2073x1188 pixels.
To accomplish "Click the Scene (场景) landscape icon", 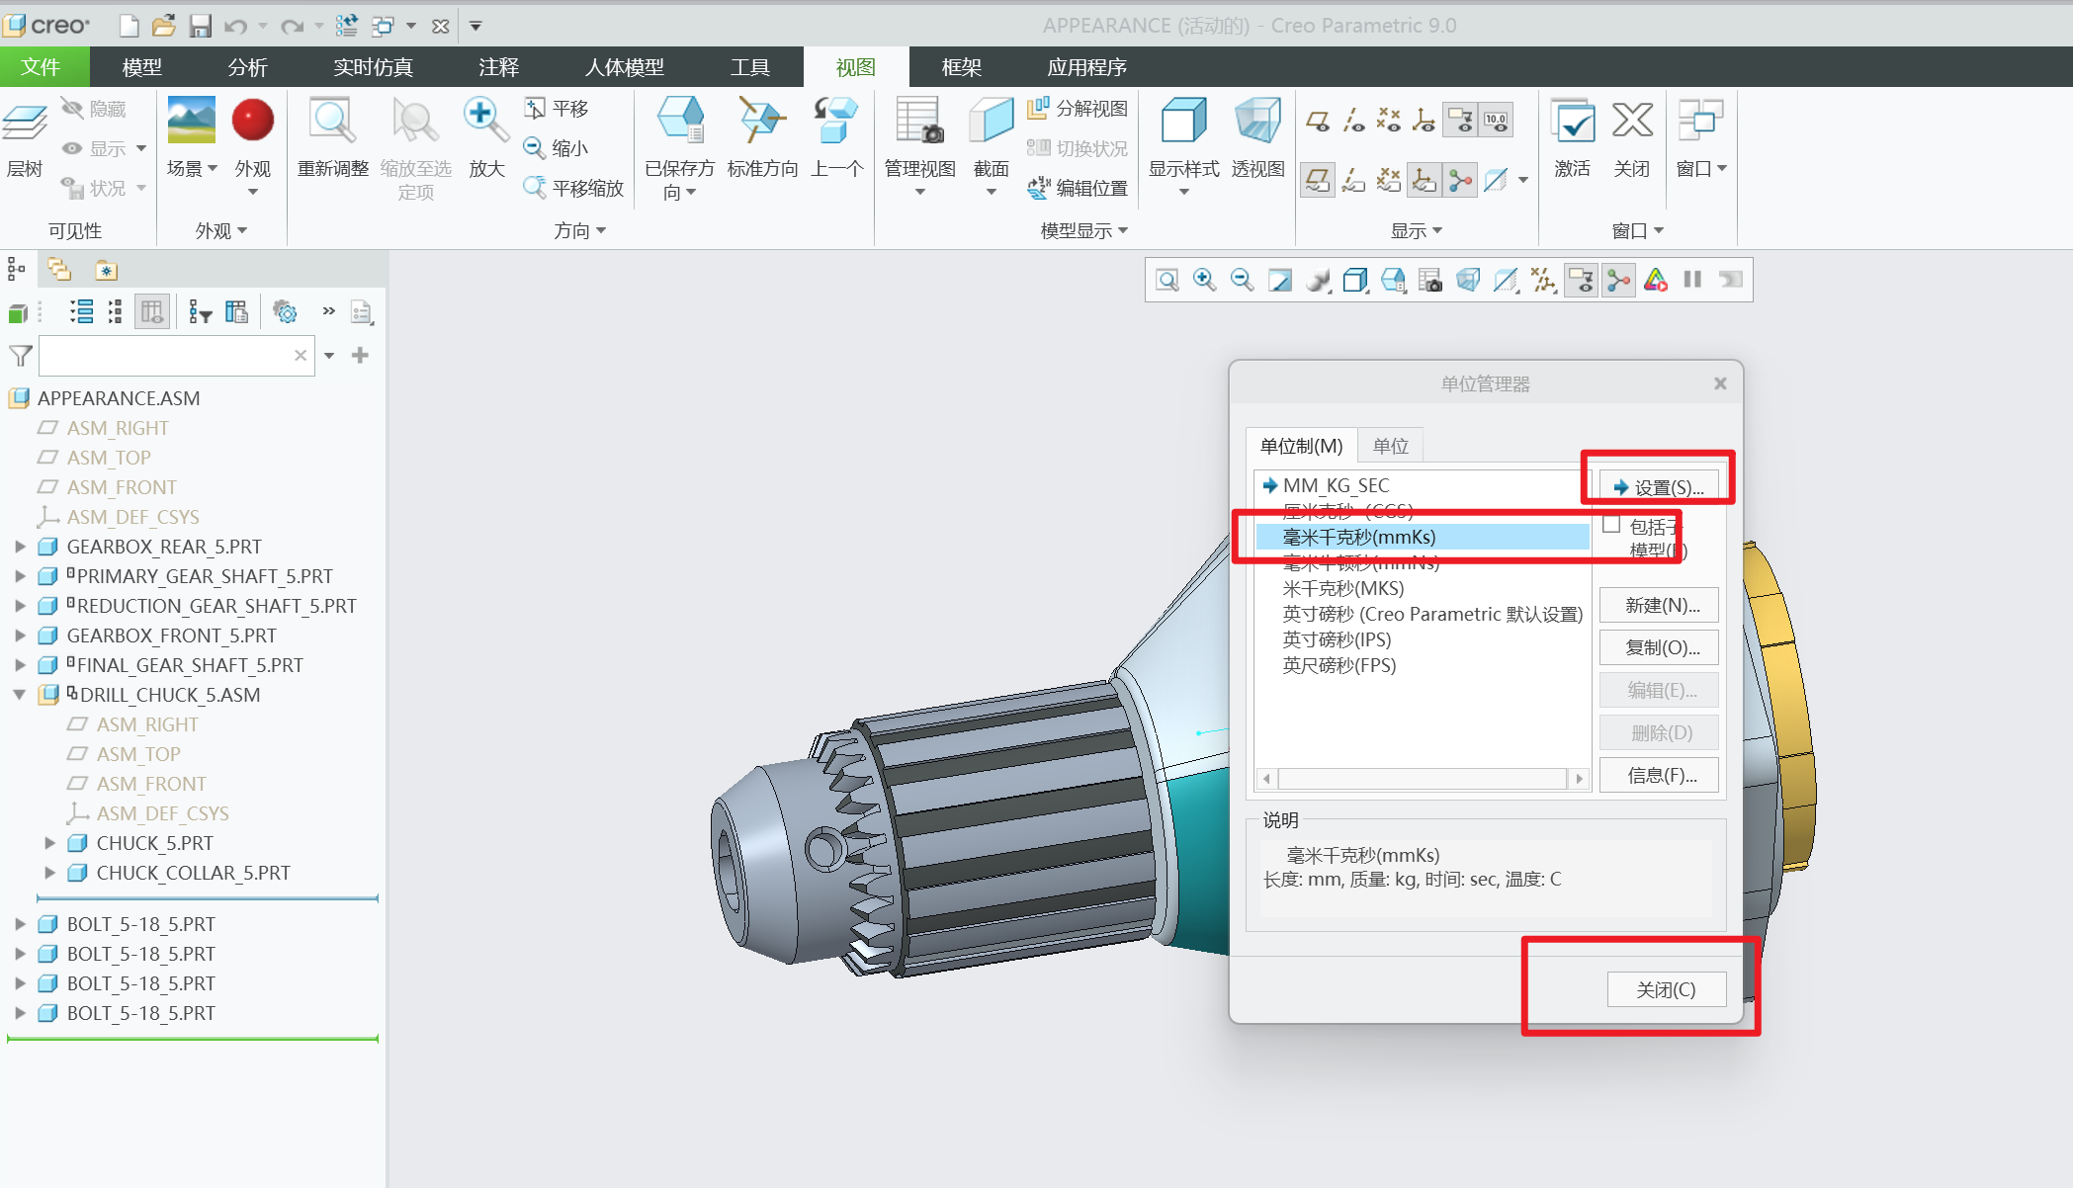I will 191,121.
